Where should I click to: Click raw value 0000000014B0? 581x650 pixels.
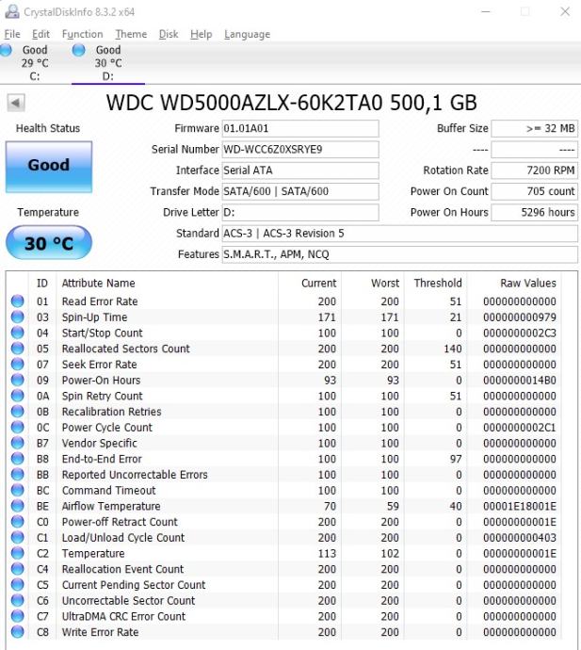click(x=520, y=381)
